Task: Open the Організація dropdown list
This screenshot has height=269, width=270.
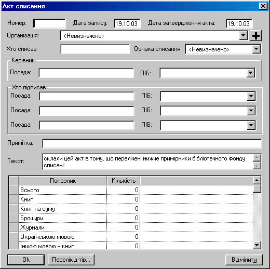Action: coord(243,36)
